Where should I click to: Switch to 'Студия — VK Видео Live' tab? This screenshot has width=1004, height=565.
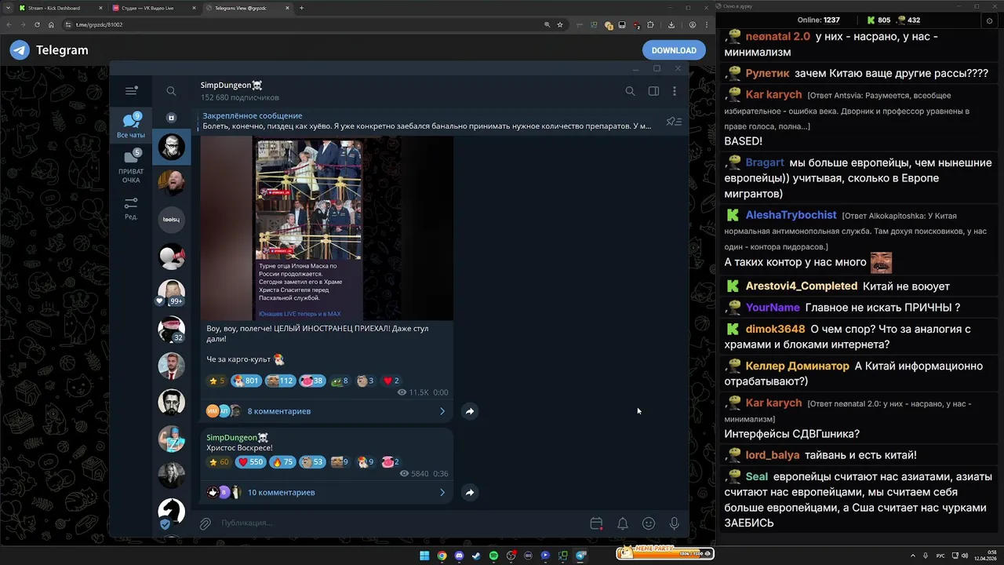(x=153, y=8)
